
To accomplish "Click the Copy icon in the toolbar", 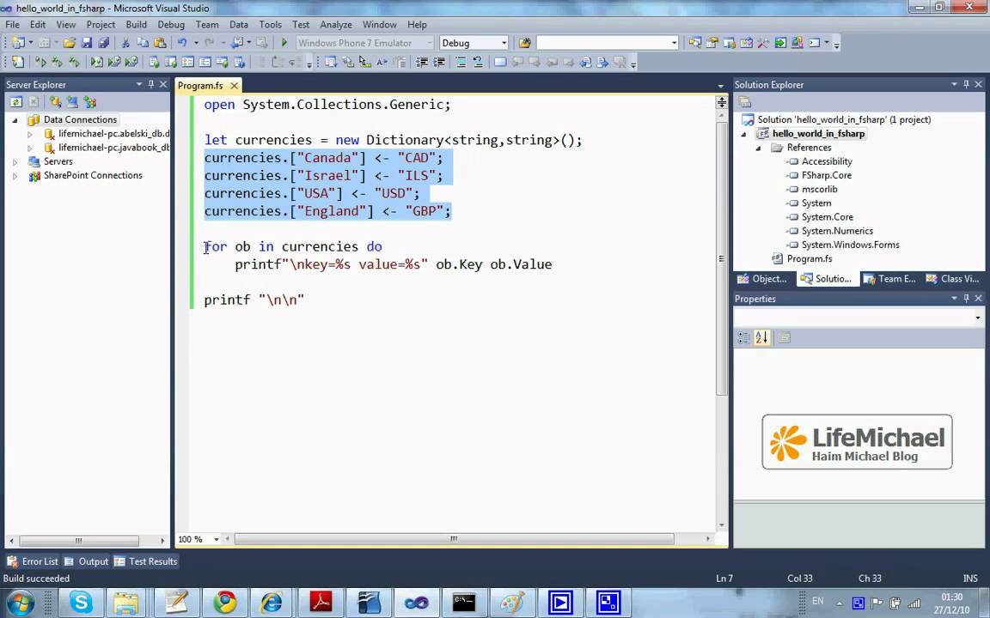I will (143, 43).
